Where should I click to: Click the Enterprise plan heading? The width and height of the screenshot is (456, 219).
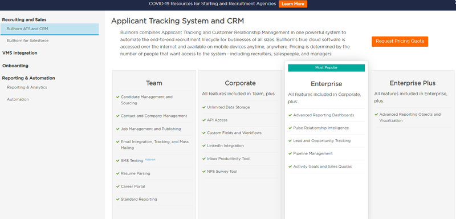tap(326, 84)
